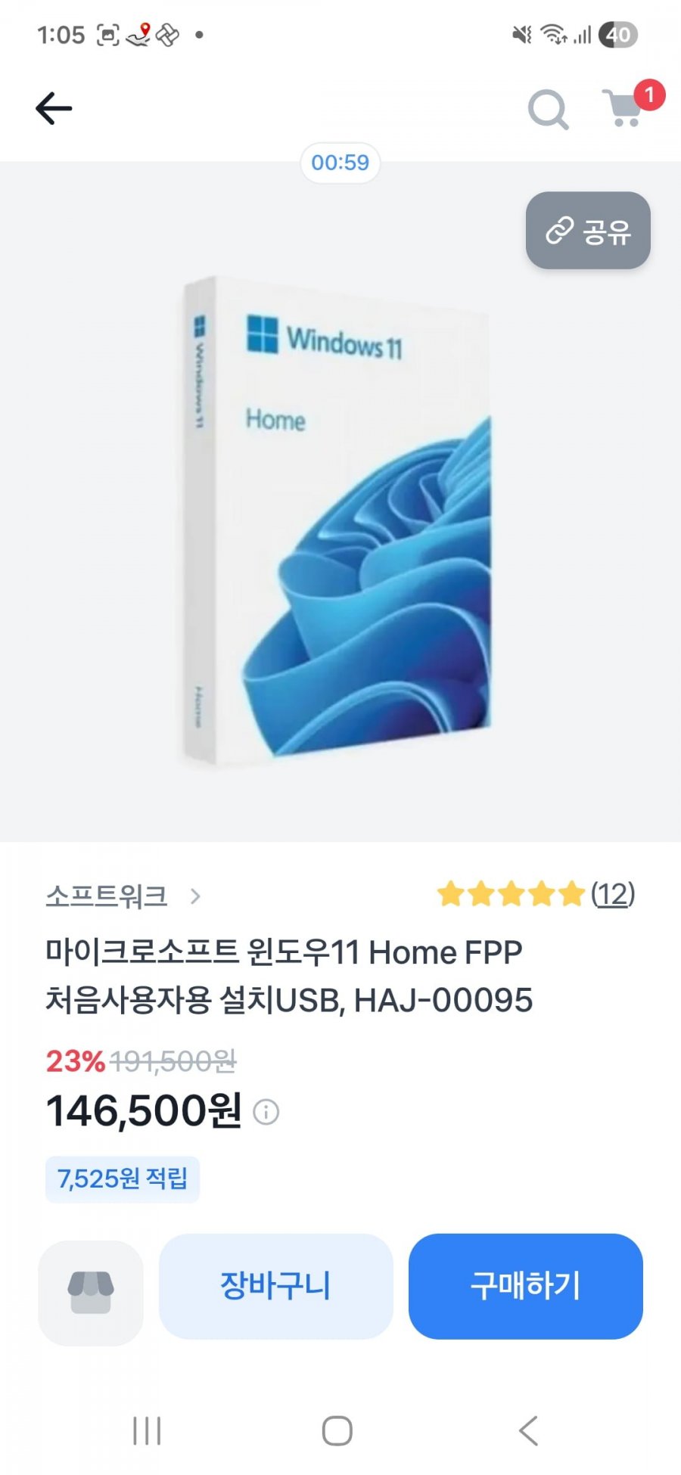The image size is (681, 1475).
Task: Open the 소프트워크 seller link
Action: pos(106,896)
